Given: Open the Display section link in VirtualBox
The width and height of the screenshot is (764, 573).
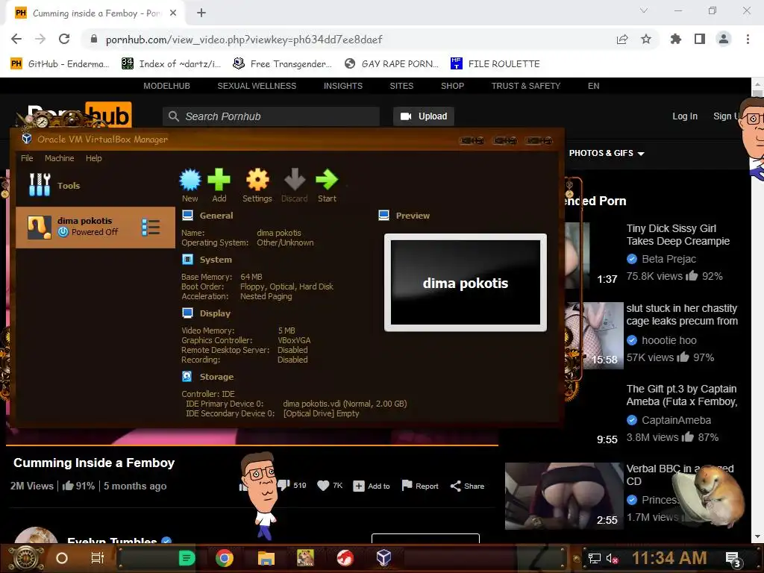Looking at the screenshot, I should point(215,313).
